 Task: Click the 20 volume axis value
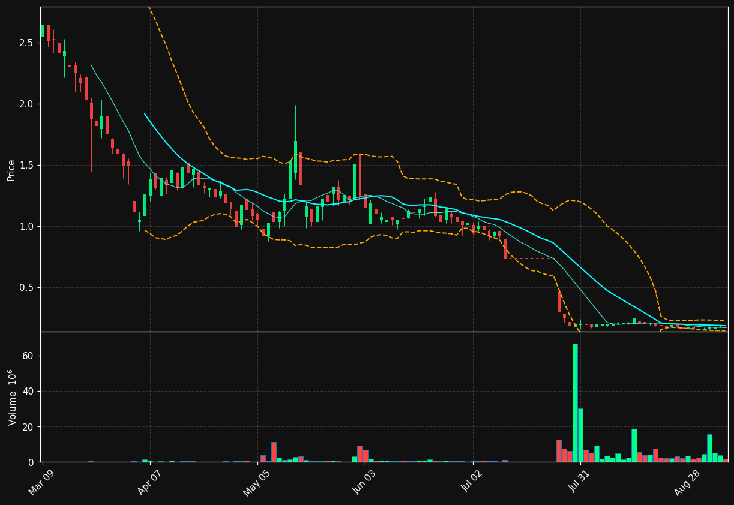click(x=29, y=427)
